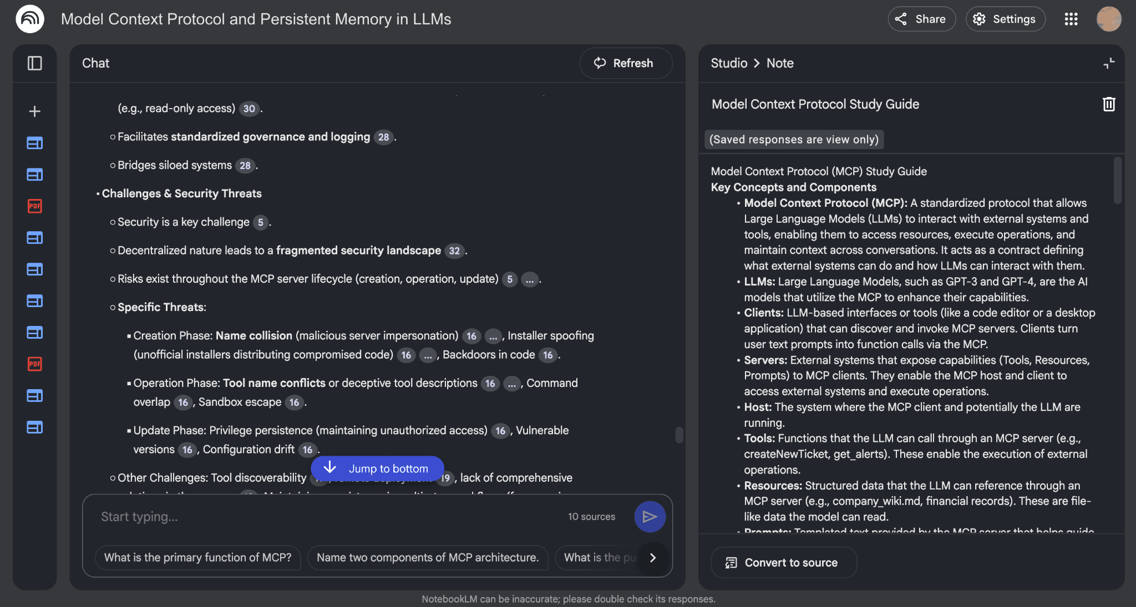Select the Note breadcrumb tab
The width and height of the screenshot is (1136, 607).
tap(779, 63)
